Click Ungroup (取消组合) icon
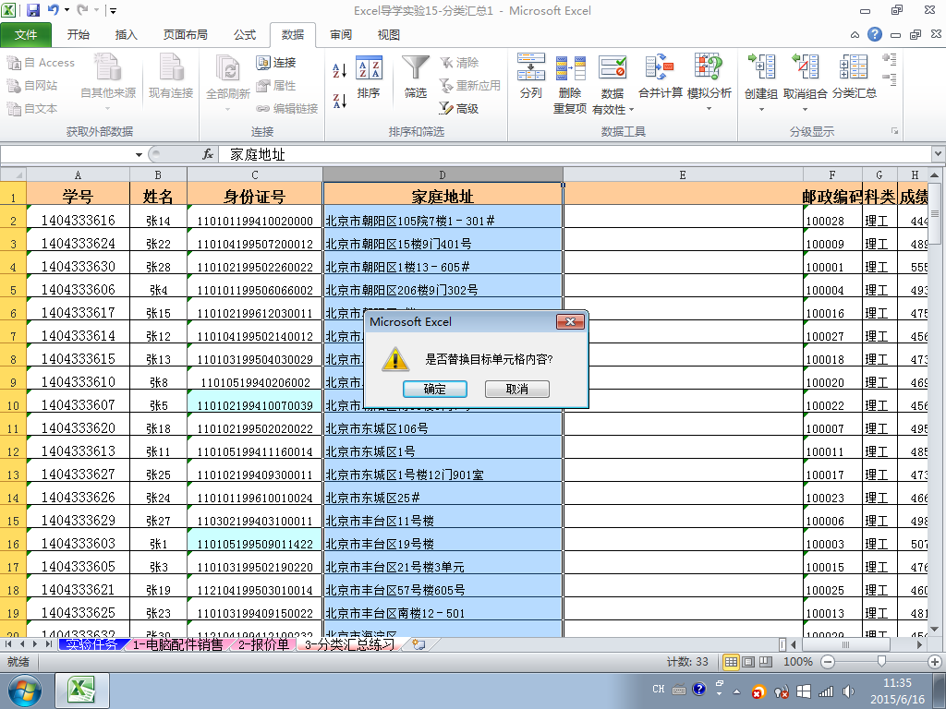 click(x=805, y=66)
